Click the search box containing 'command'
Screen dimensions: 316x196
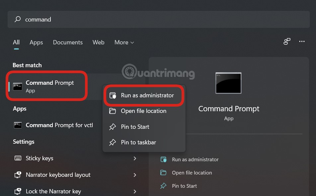tap(159, 19)
